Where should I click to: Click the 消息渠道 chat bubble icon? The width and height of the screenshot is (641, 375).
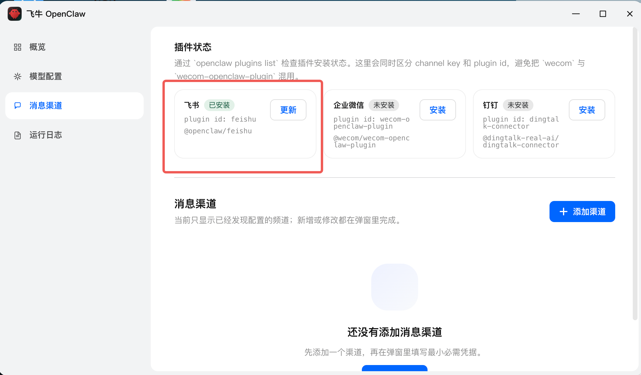18,105
